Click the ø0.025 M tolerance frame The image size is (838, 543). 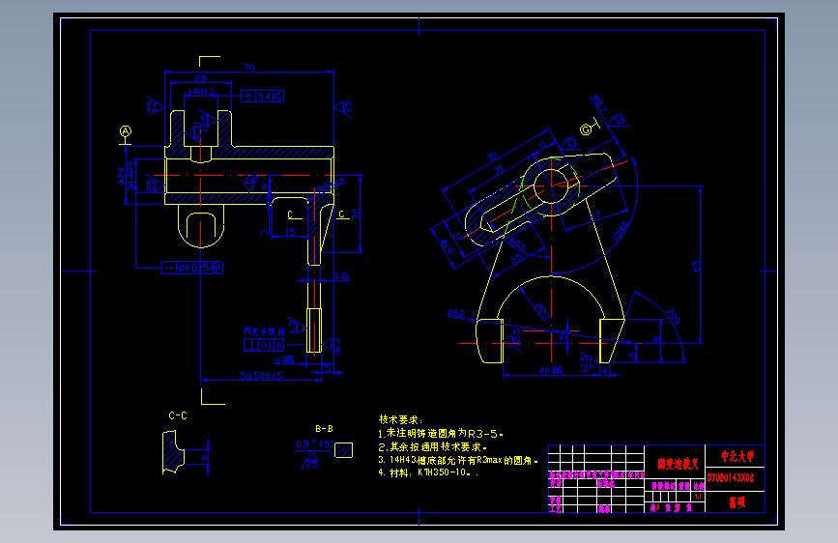click(192, 268)
